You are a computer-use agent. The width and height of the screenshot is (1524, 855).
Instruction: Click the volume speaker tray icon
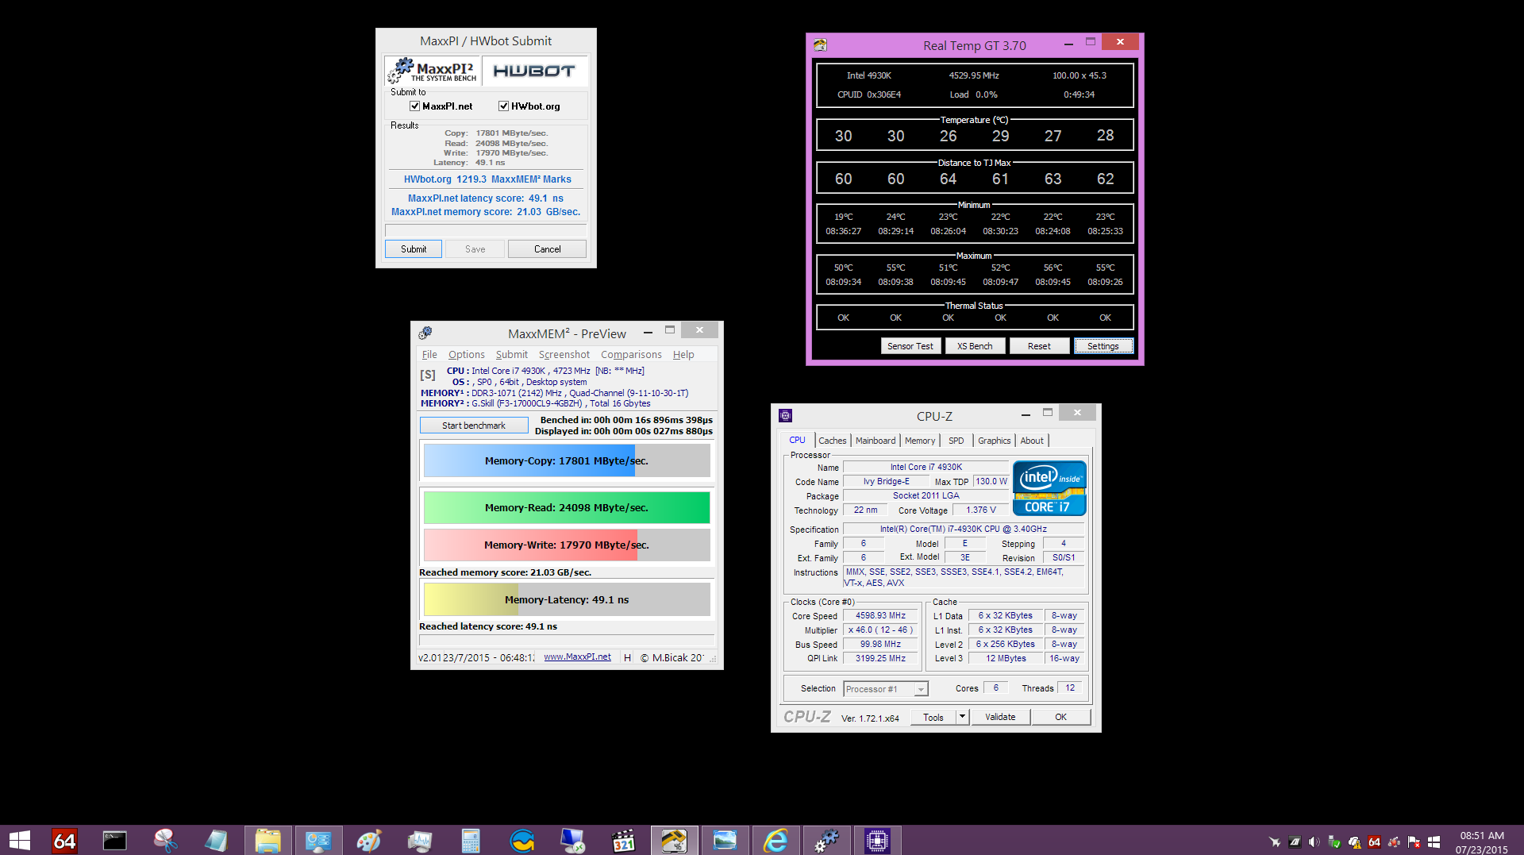pyautogui.click(x=1314, y=842)
